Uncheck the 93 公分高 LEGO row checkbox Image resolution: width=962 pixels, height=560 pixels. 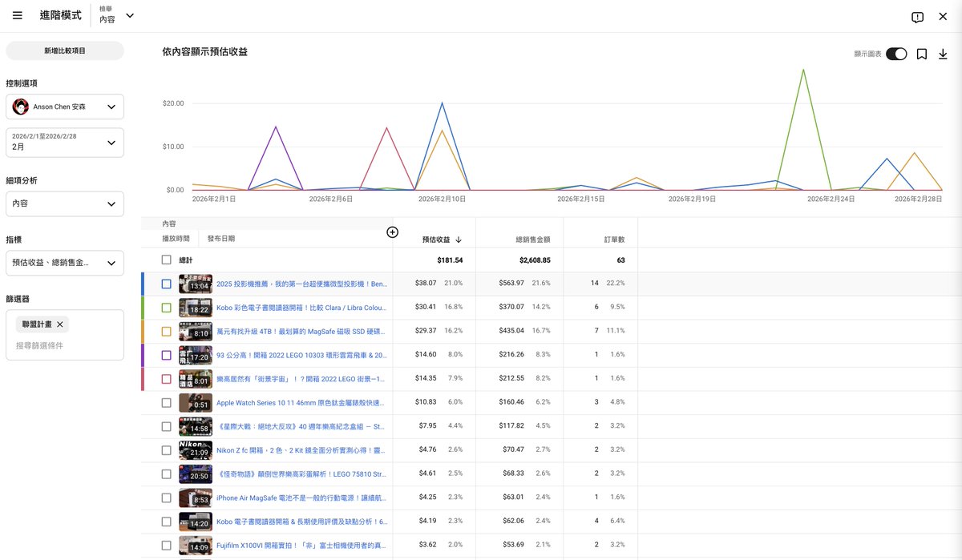[166, 355]
